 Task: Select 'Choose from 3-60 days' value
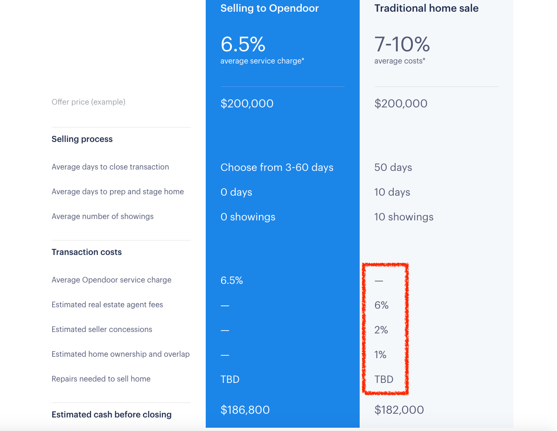[x=277, y=168]
